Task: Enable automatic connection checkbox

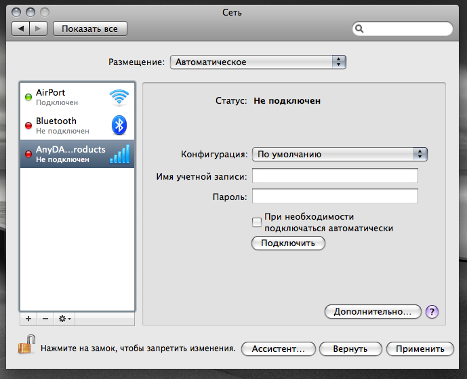Action: pyautogui.click(x=257, y=222)
